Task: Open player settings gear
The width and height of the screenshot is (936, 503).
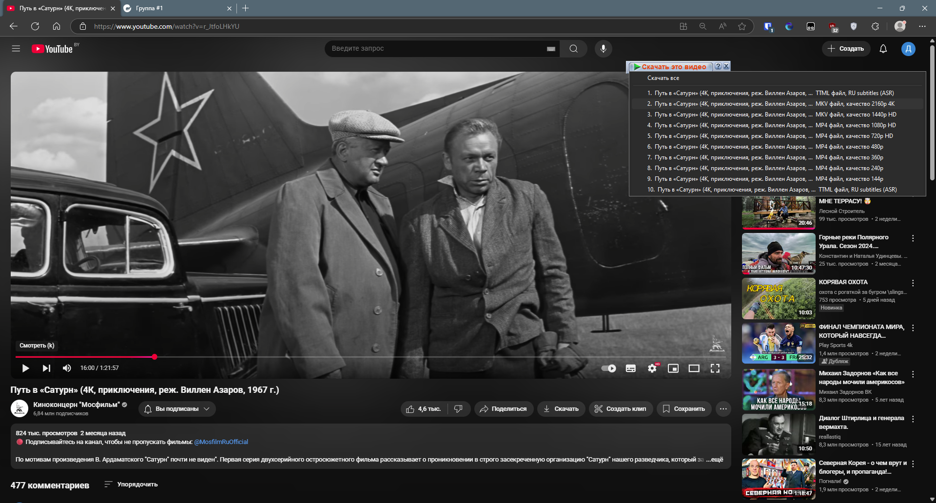Action: (x=652, y=368)
